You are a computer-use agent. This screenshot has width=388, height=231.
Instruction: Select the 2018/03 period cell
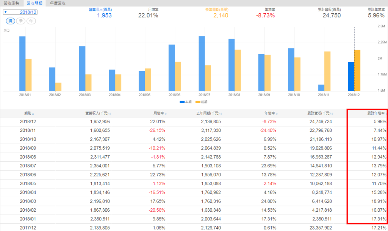28,201
